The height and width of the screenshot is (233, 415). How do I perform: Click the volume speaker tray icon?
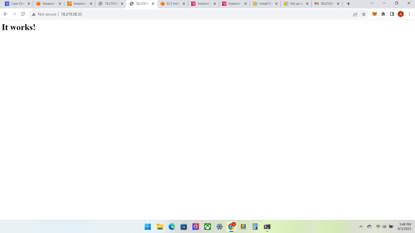[x=384, y=227]
